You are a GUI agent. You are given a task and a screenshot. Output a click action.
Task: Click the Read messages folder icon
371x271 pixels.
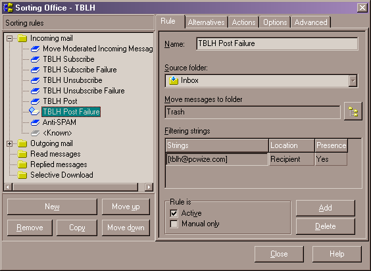pos(22,154)
